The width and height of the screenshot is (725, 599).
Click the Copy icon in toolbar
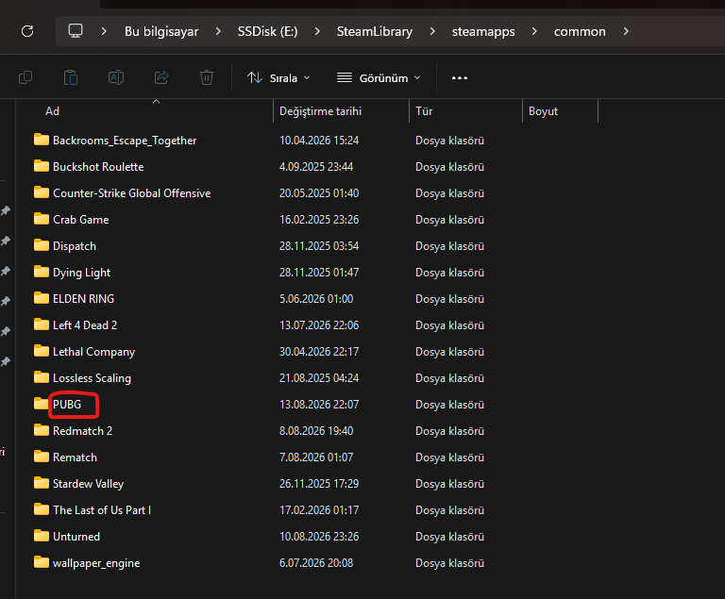25,77
